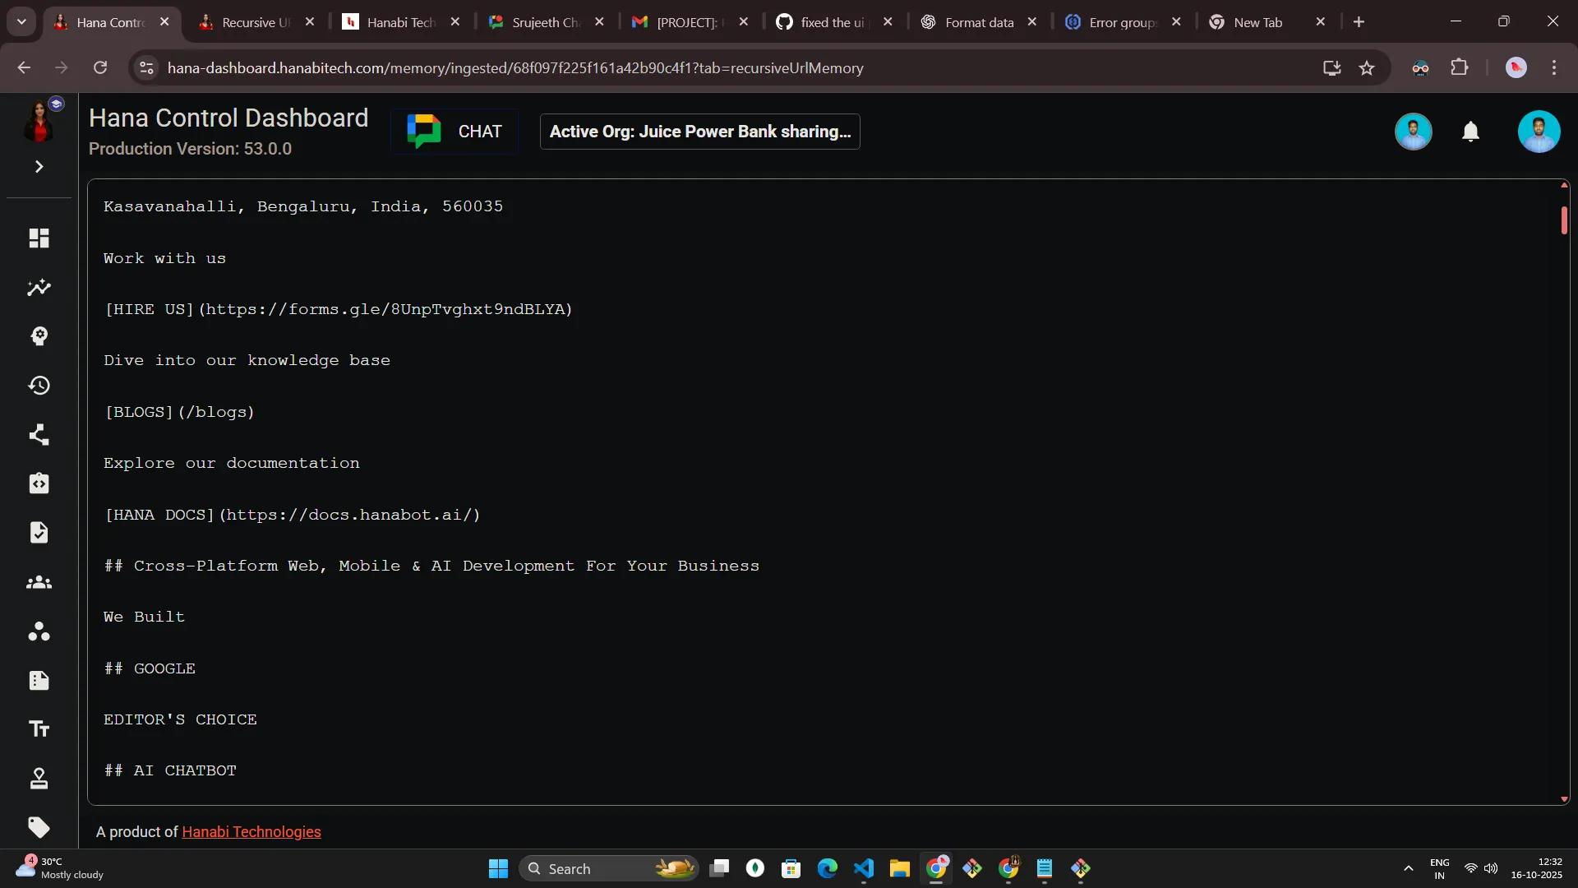1578x888 pixels.
Task: Open the team members group sidebar icon
Action: (39, 582)
